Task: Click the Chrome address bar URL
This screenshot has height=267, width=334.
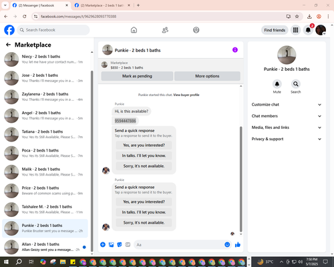Action: (x=78, y=17)
